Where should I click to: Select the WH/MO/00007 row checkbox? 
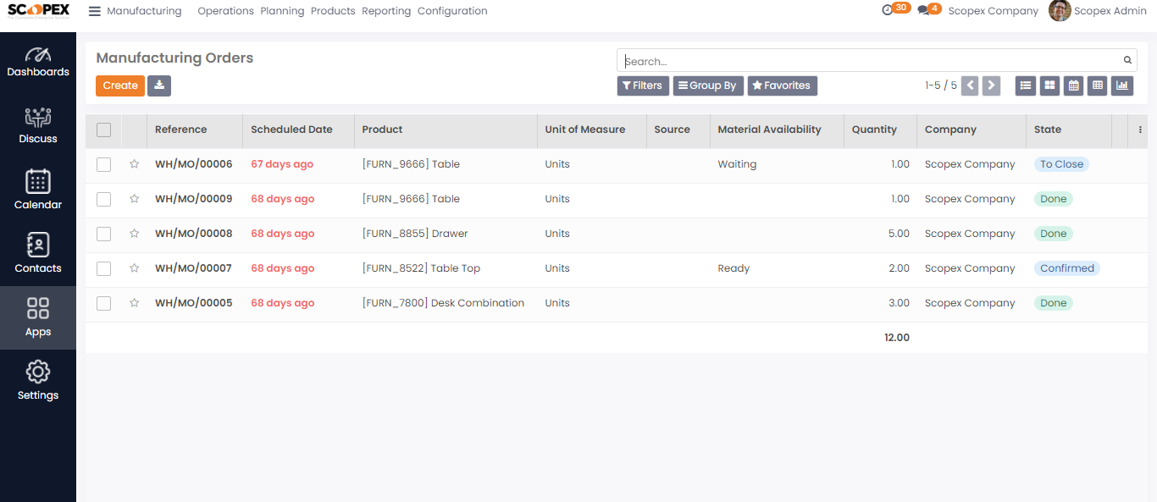coord(103,268)
